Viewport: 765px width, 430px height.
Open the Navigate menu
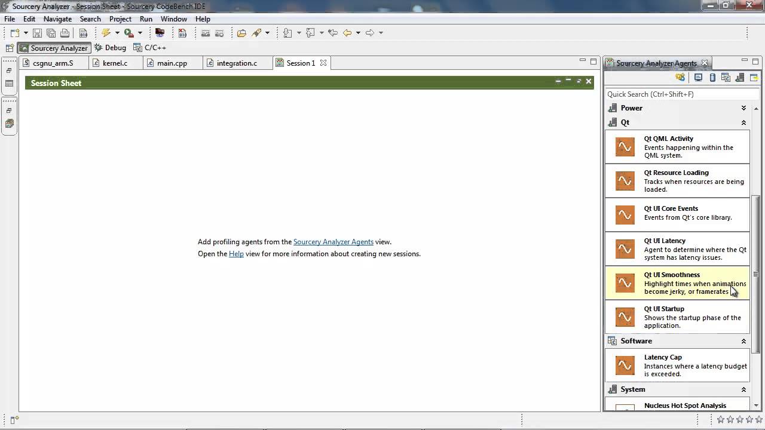(x=57, y=19)
